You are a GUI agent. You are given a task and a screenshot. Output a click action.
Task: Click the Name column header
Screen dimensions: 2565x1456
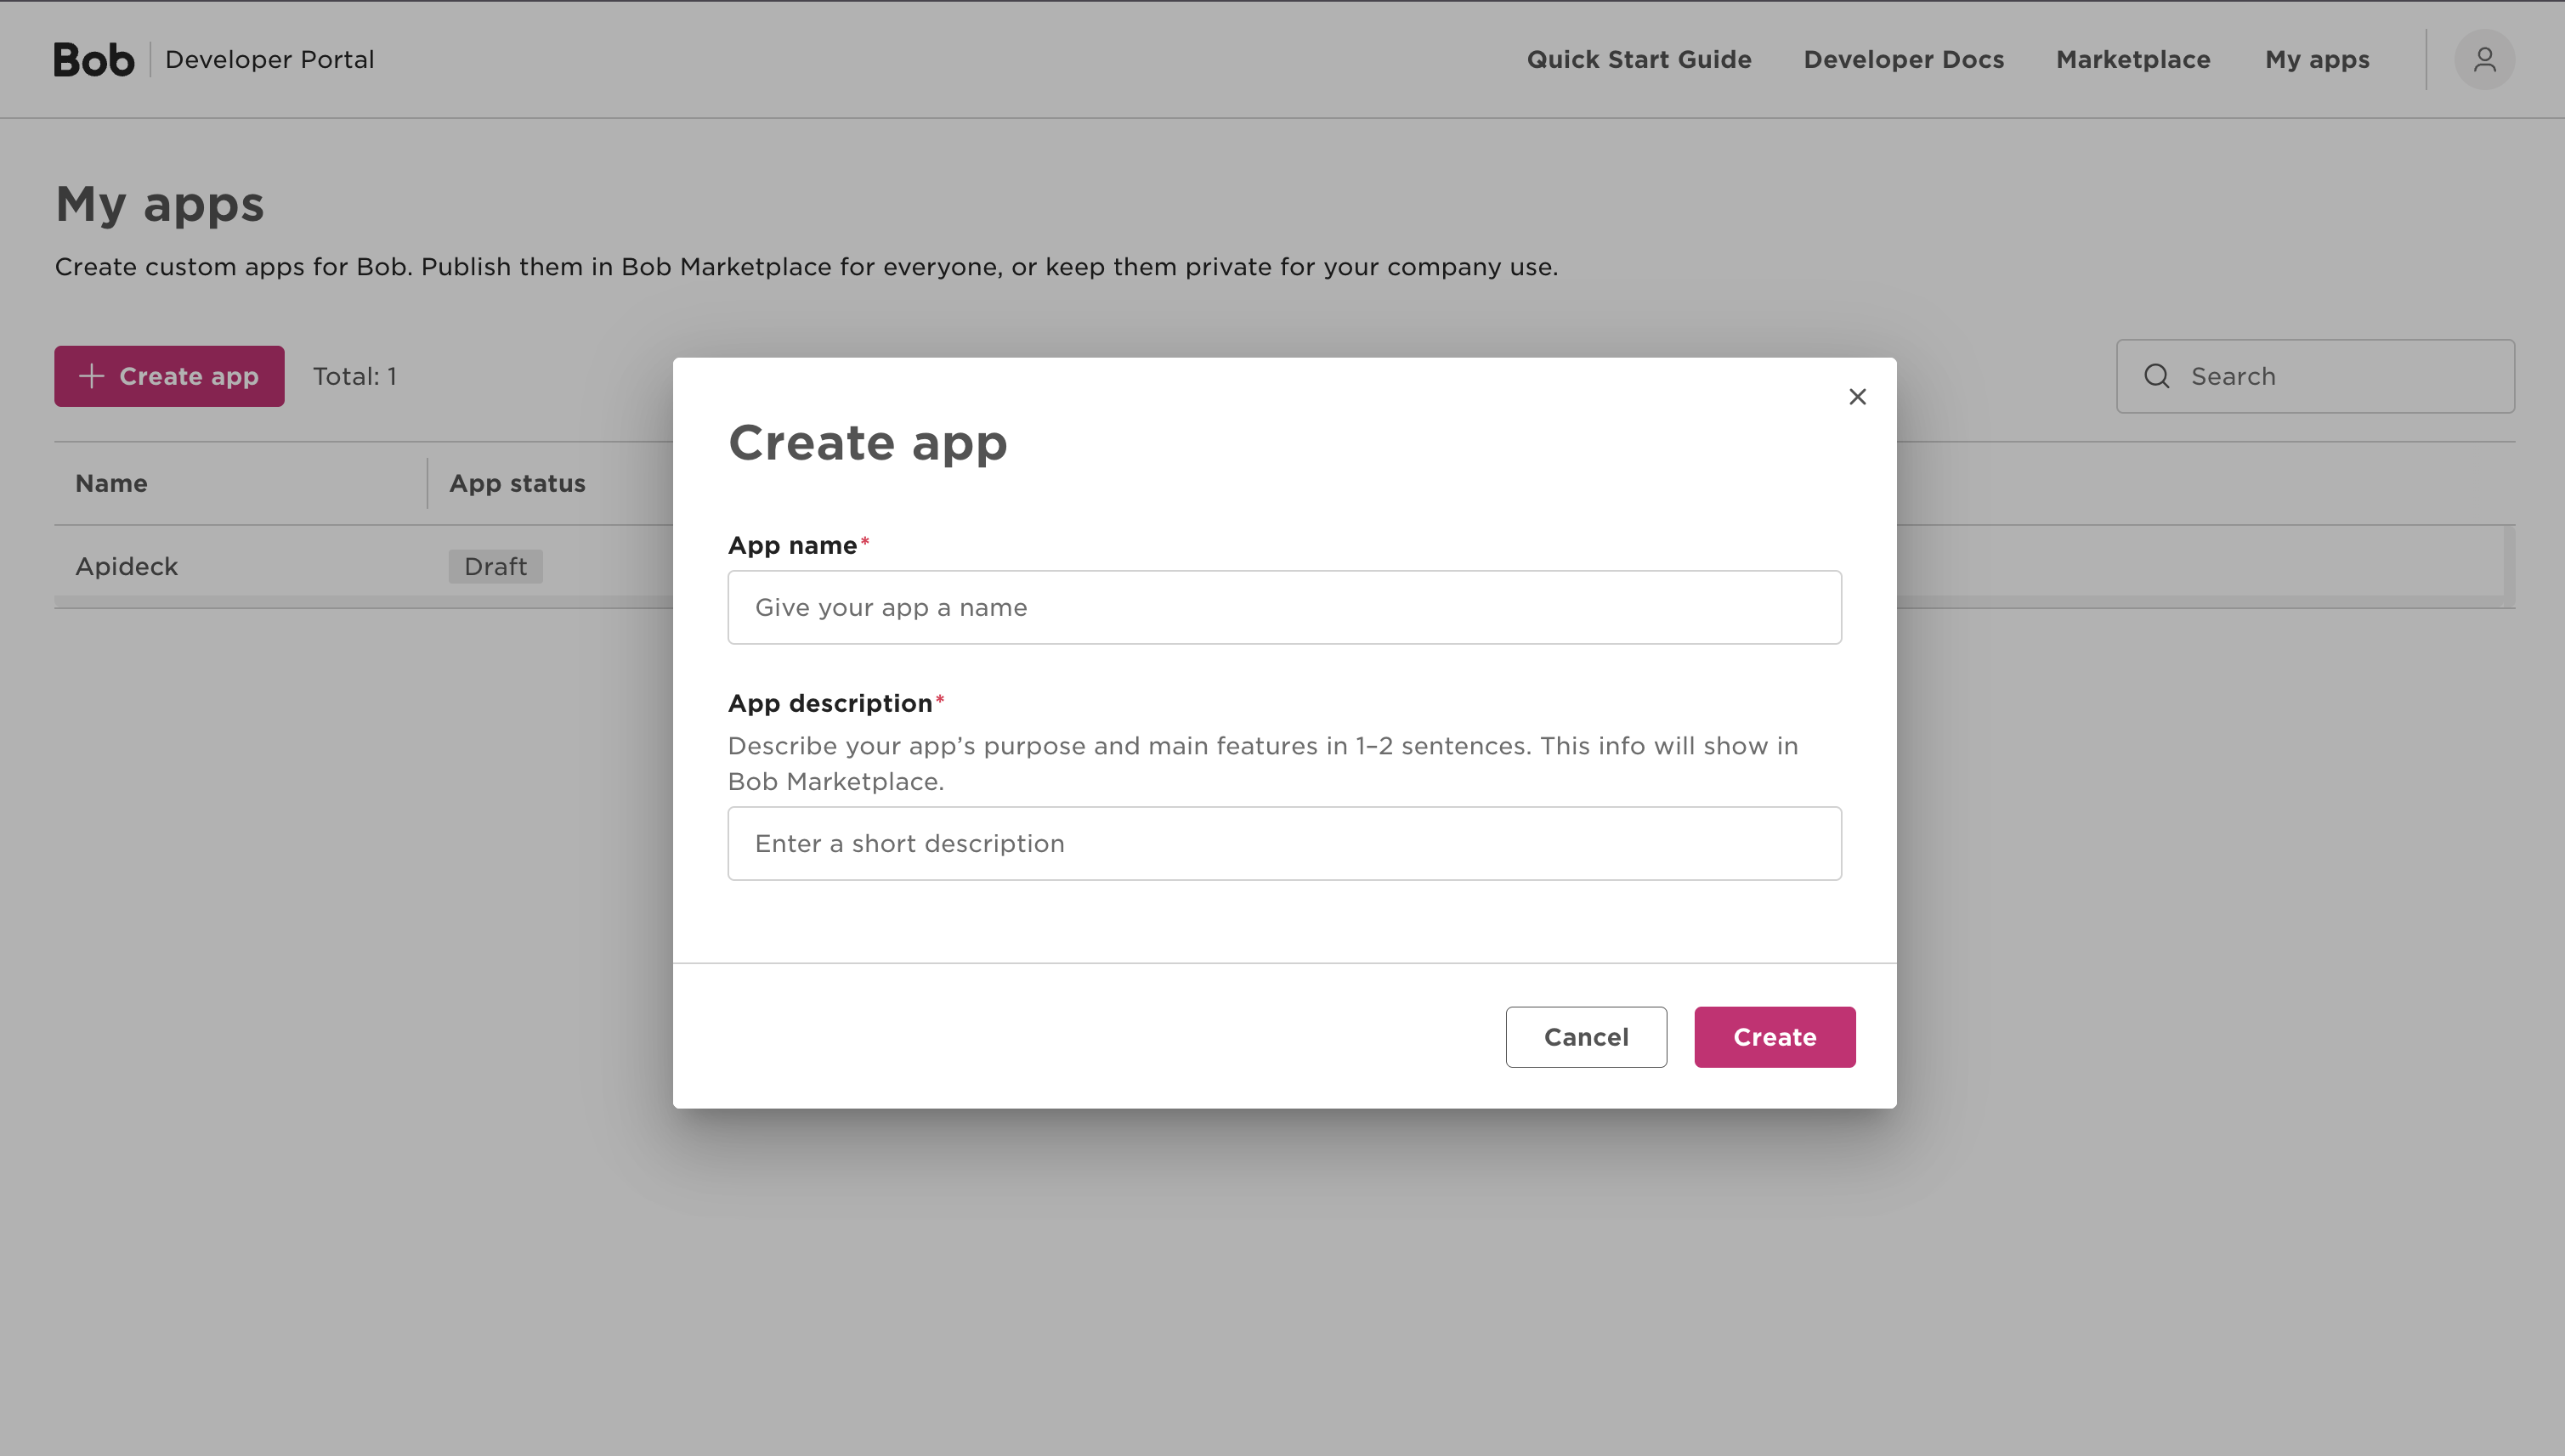coord(111,483)
